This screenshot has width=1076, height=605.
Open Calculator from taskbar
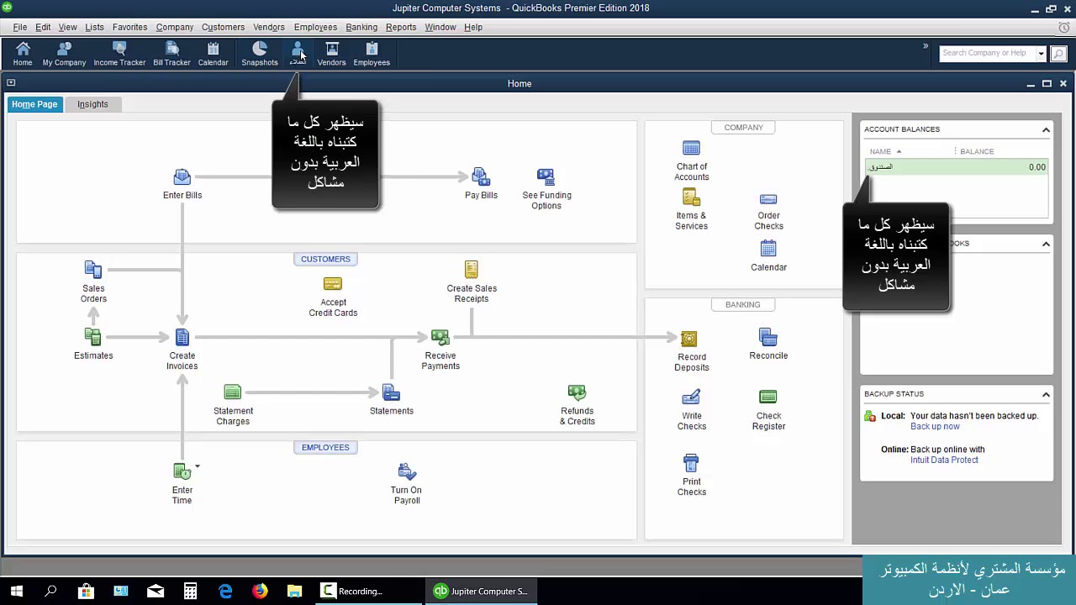click(x=190, y=591)
